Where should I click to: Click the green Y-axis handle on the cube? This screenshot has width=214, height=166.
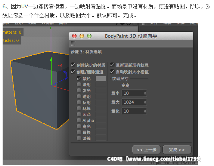(x=51, y=60)
